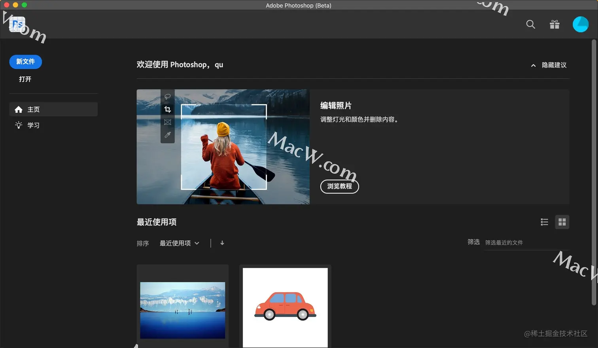Open the blue account avatar
This screenshot has height=348, width=598.
(581, 24)
